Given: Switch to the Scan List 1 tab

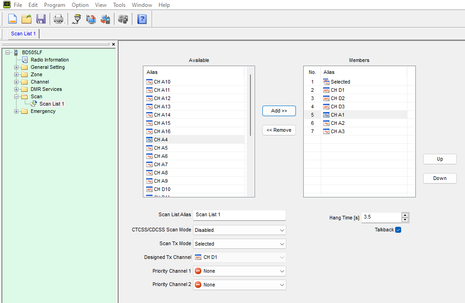Looking at the screenshot, I should [x=23, y=34].
